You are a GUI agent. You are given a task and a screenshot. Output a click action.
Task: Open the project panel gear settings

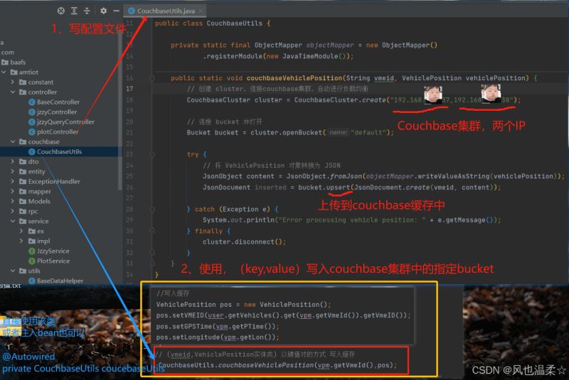(103, 11)
